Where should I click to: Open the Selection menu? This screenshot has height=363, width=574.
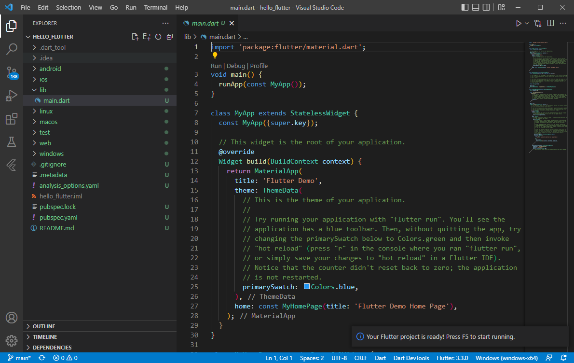[68, 7]
